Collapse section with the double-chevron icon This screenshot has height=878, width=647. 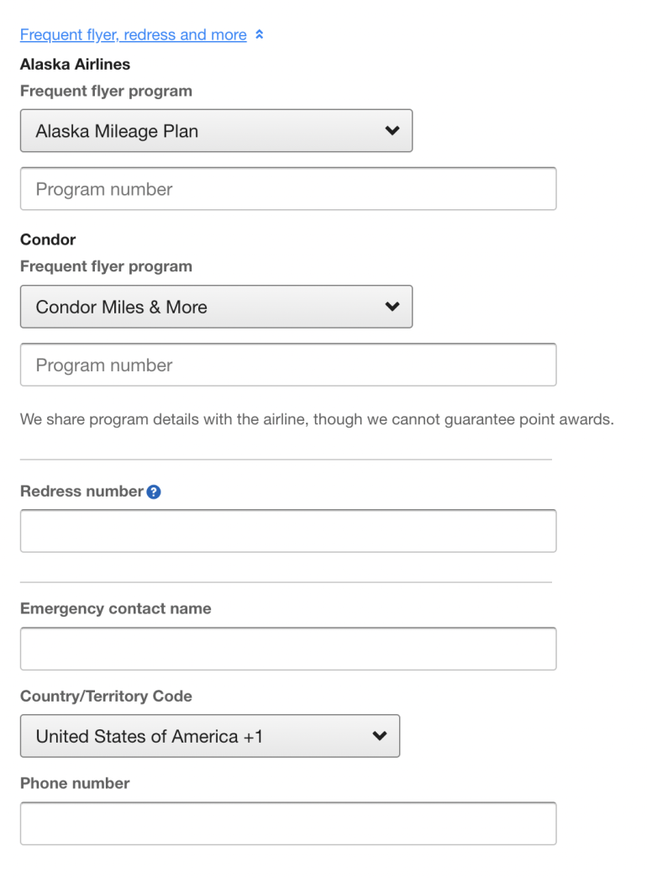tap(260, 35)
